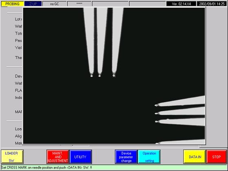Click the middle vertical needle tip
This screenshot has width=228, height=171.
tap(99, 76)
